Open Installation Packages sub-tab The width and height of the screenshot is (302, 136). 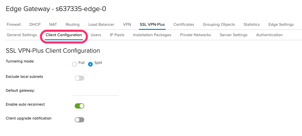pos(152,35)
